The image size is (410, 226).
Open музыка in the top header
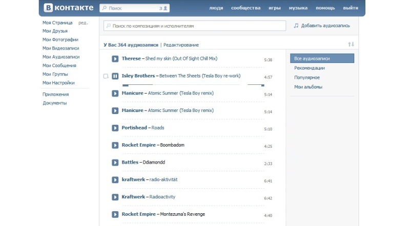tap(298, 8)
